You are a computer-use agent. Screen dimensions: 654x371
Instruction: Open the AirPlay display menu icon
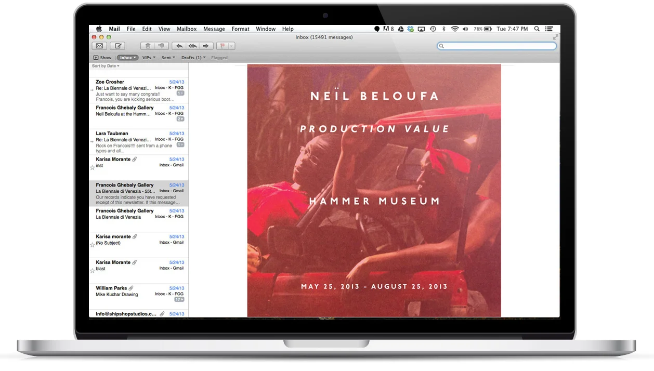click(422, 29)
